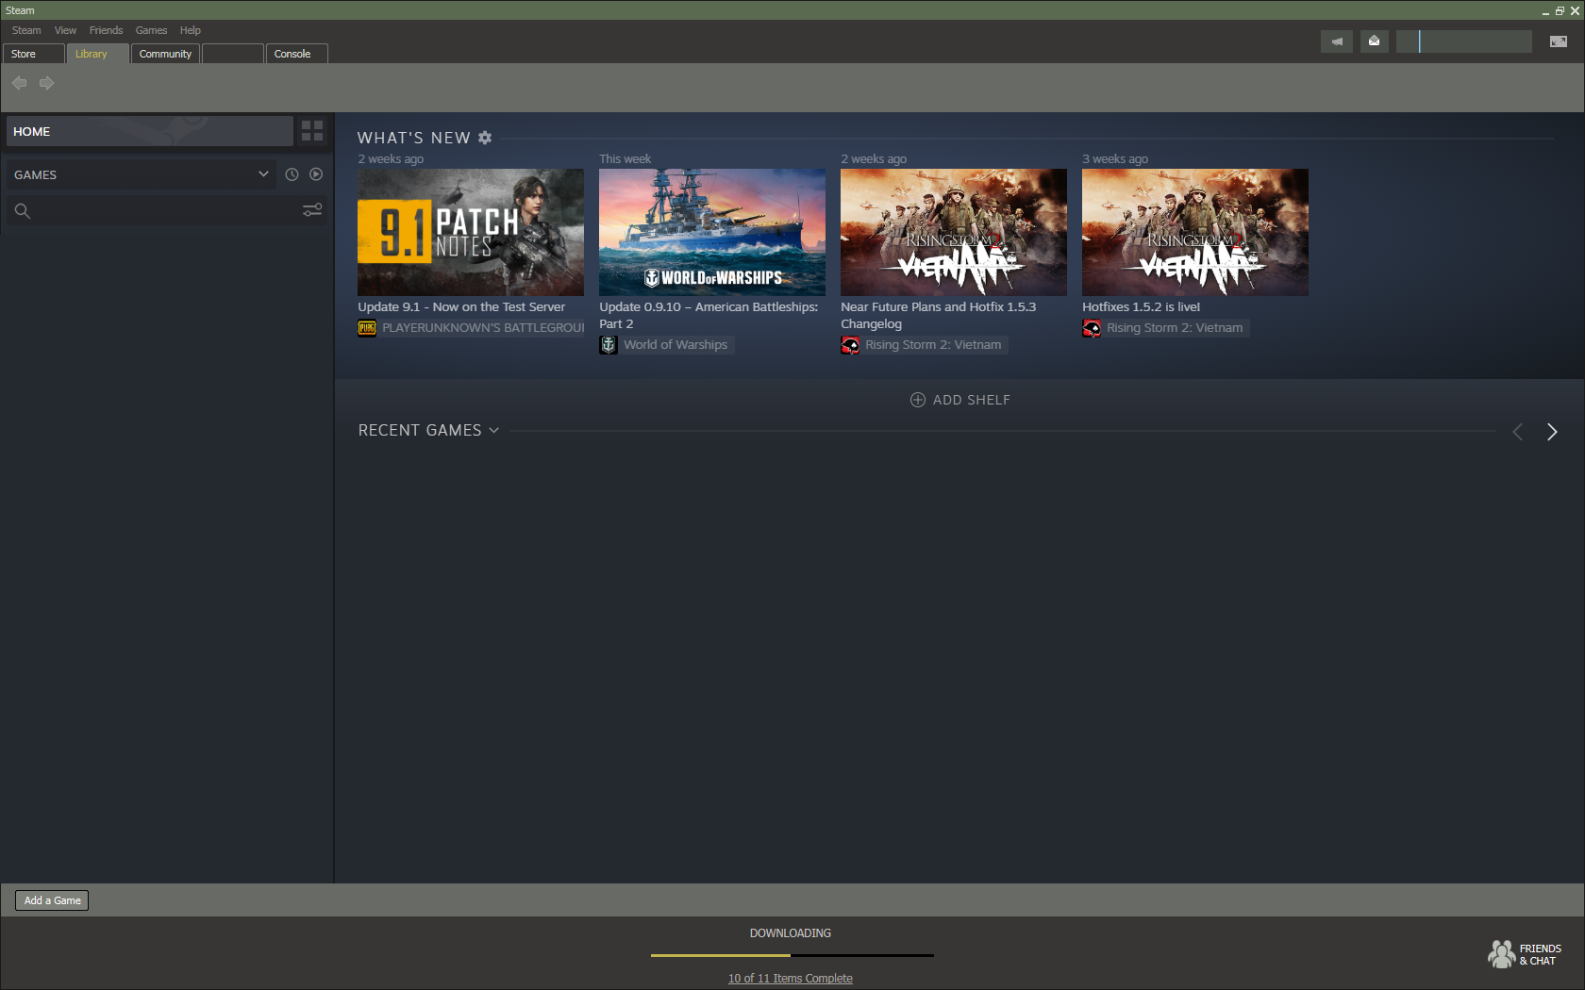Open the View menu
Image resolution: width=1585 pixels, height=990 pixels.
(x=65, y=30)
